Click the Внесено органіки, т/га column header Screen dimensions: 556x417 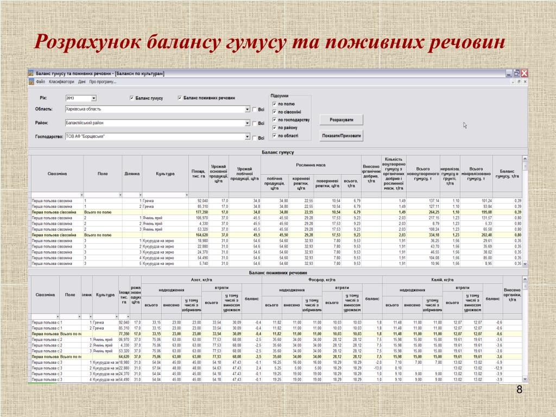[x=512, y=295]
